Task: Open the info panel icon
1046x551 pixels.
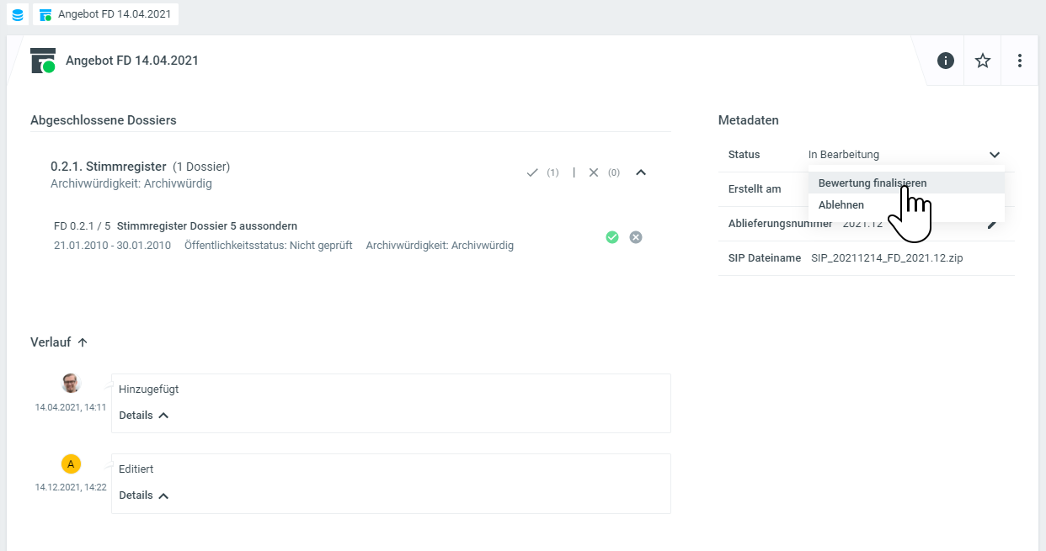Action: click(x=946, y=61)
